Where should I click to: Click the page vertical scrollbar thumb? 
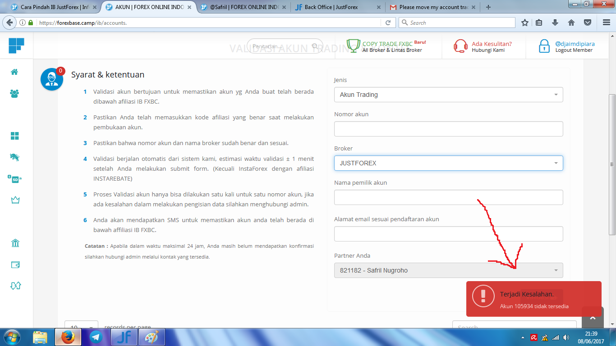pyautogui.click(x=612, y=164)
